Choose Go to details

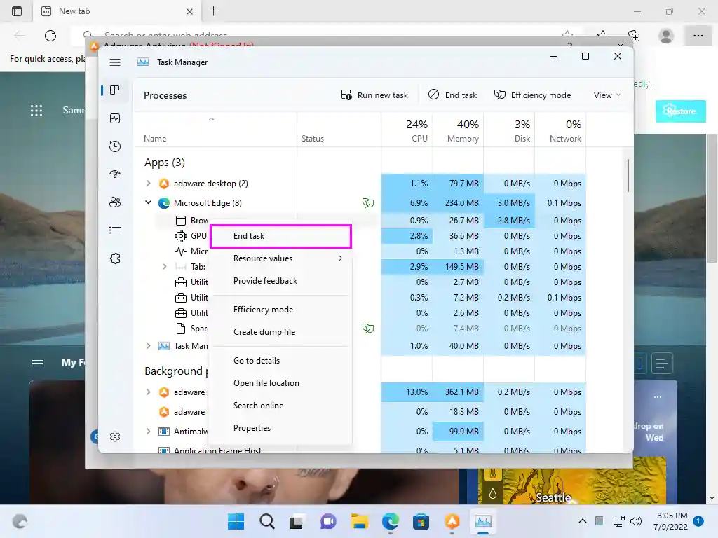click(280, 361)
